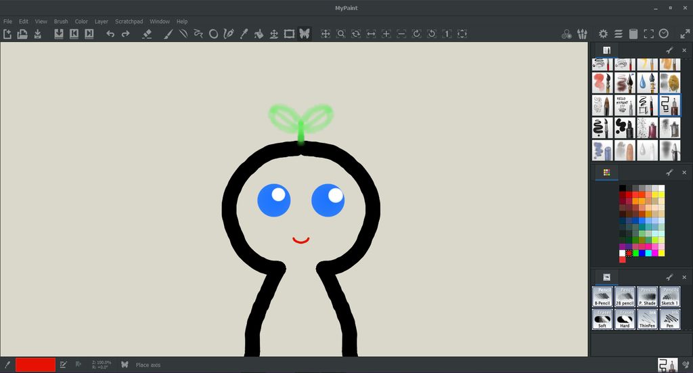The width and height of the screenshot is (693, 373).
Task: Open the Layer menu
Action: [x=102, y=21]
